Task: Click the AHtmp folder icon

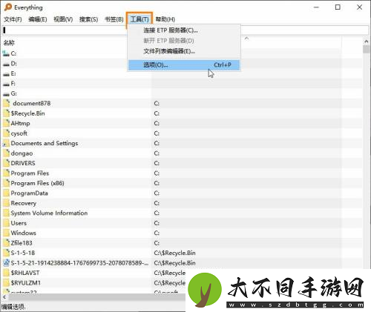Action: pyautogui.click(x=7, y=123)
